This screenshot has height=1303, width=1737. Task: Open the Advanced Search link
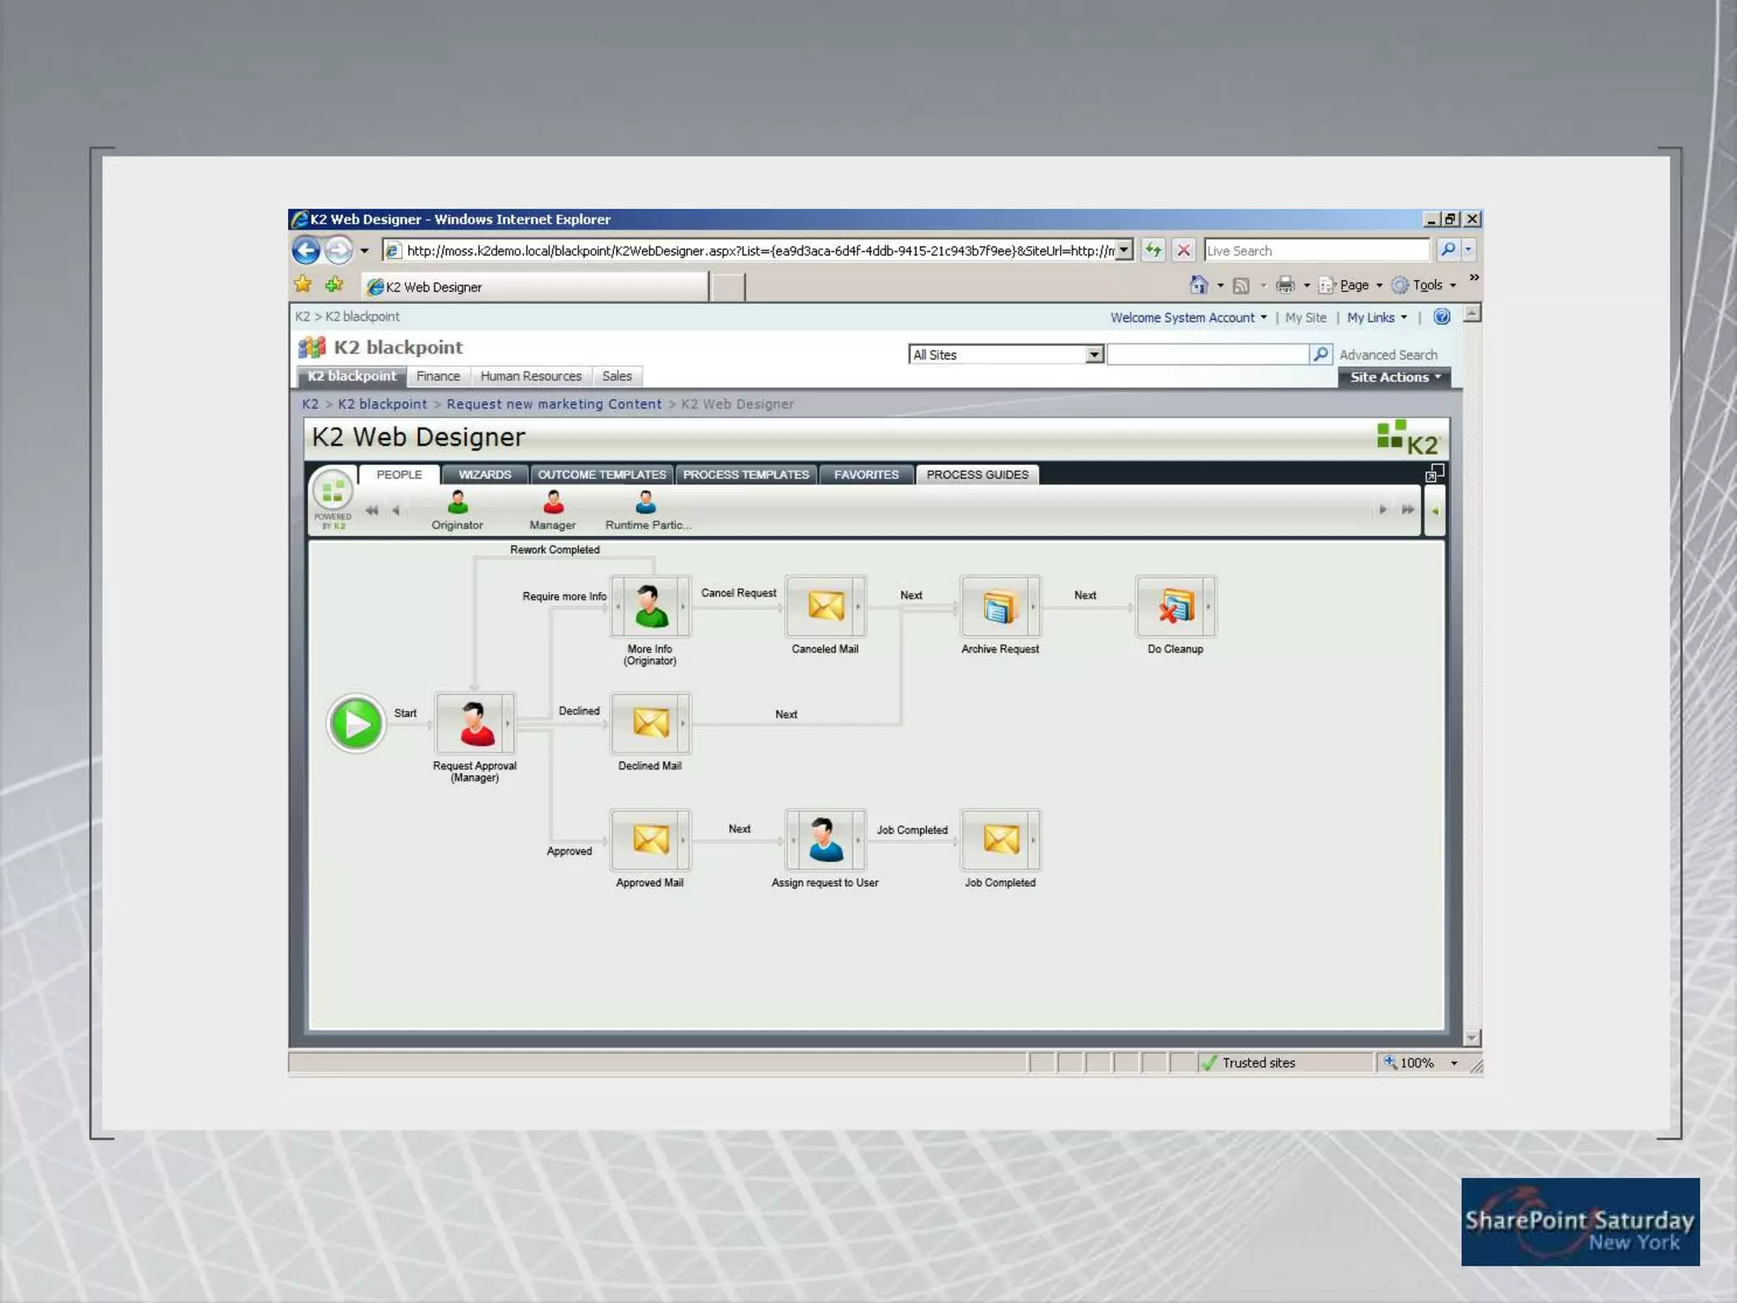[x=1388, y=355]
